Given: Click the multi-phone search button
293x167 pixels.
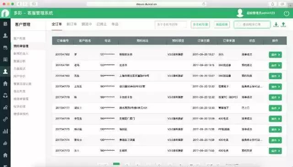Looking at the screenshot, I should coord(201,24).
